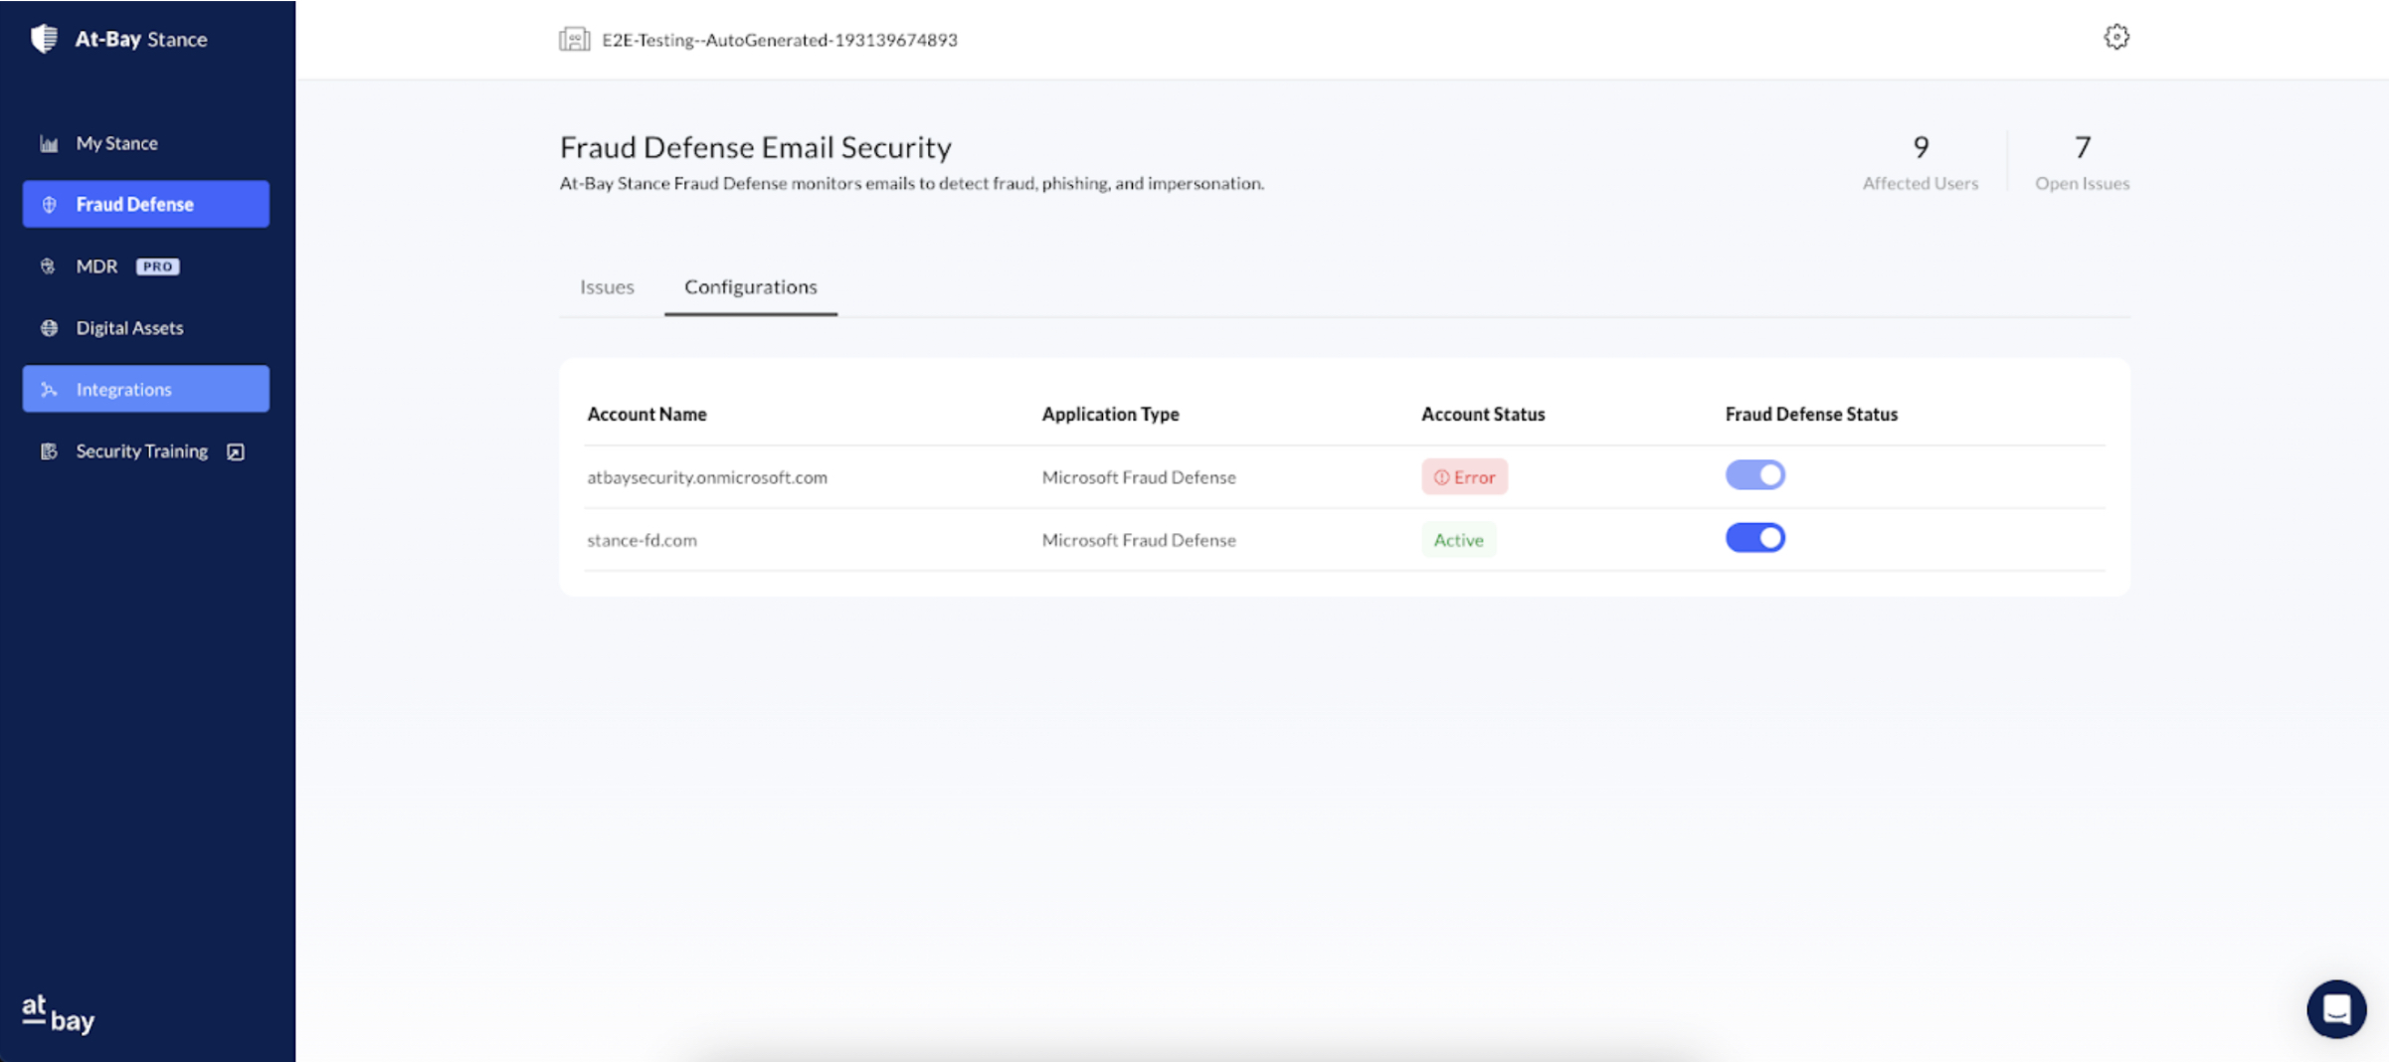Select the Configurations tab
Image resolution: width=2389 pixels, height=1062 pixels.
[x=750, y=286]
